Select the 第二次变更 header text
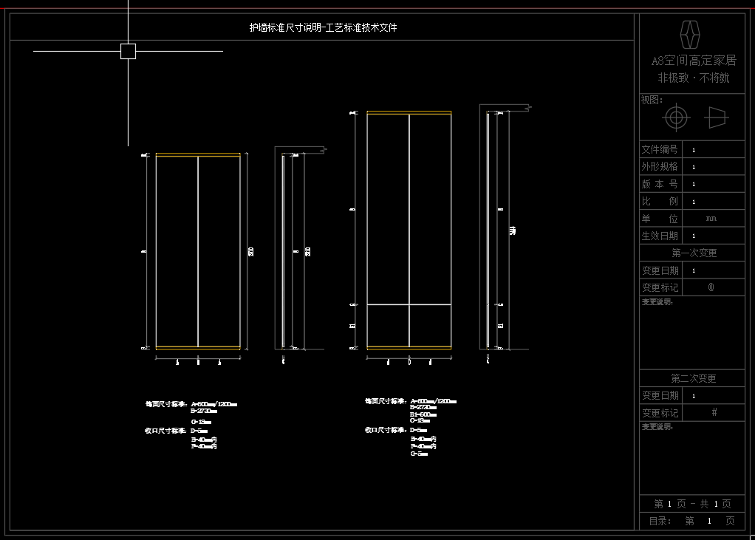 coord(694,379)
